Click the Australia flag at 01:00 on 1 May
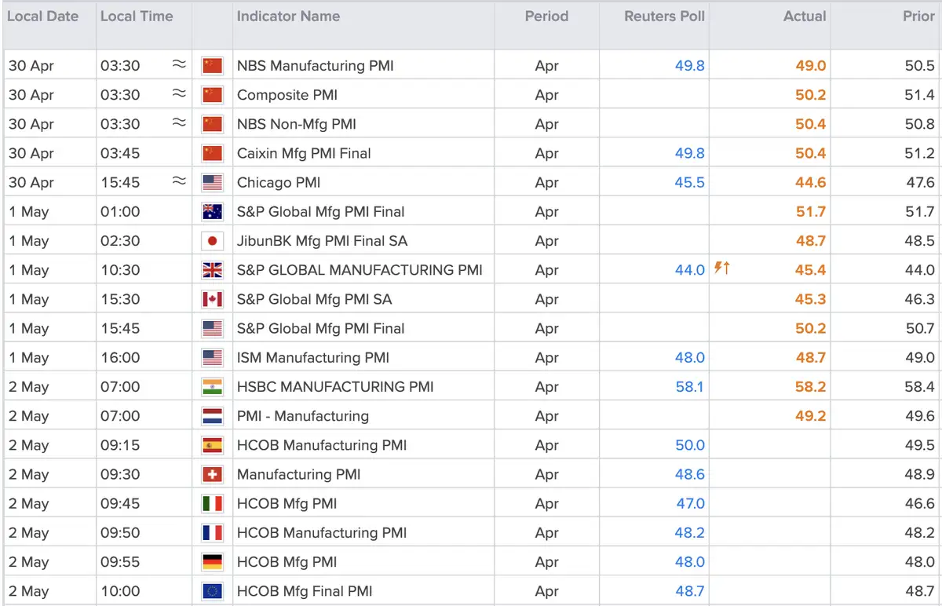 click(x=212, y=211)
